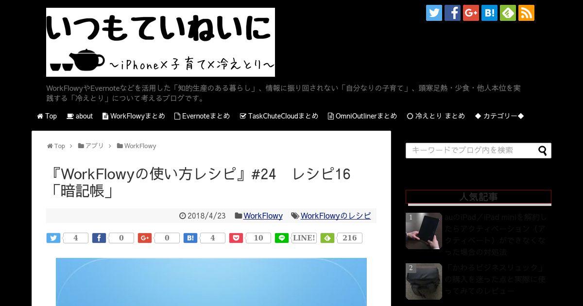Save the article with Pocket share button

(236, 238)
